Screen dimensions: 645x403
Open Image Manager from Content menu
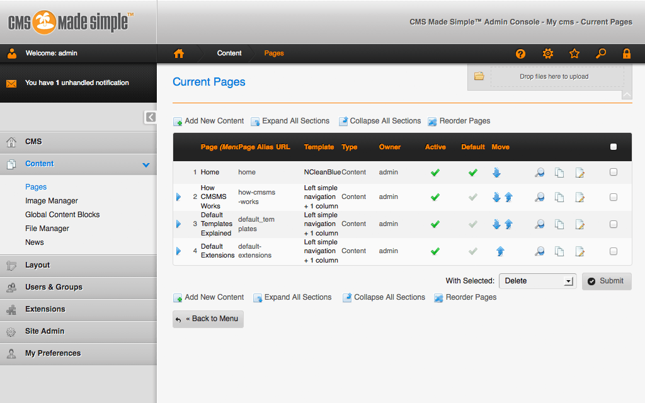click(x=52, y=201)
